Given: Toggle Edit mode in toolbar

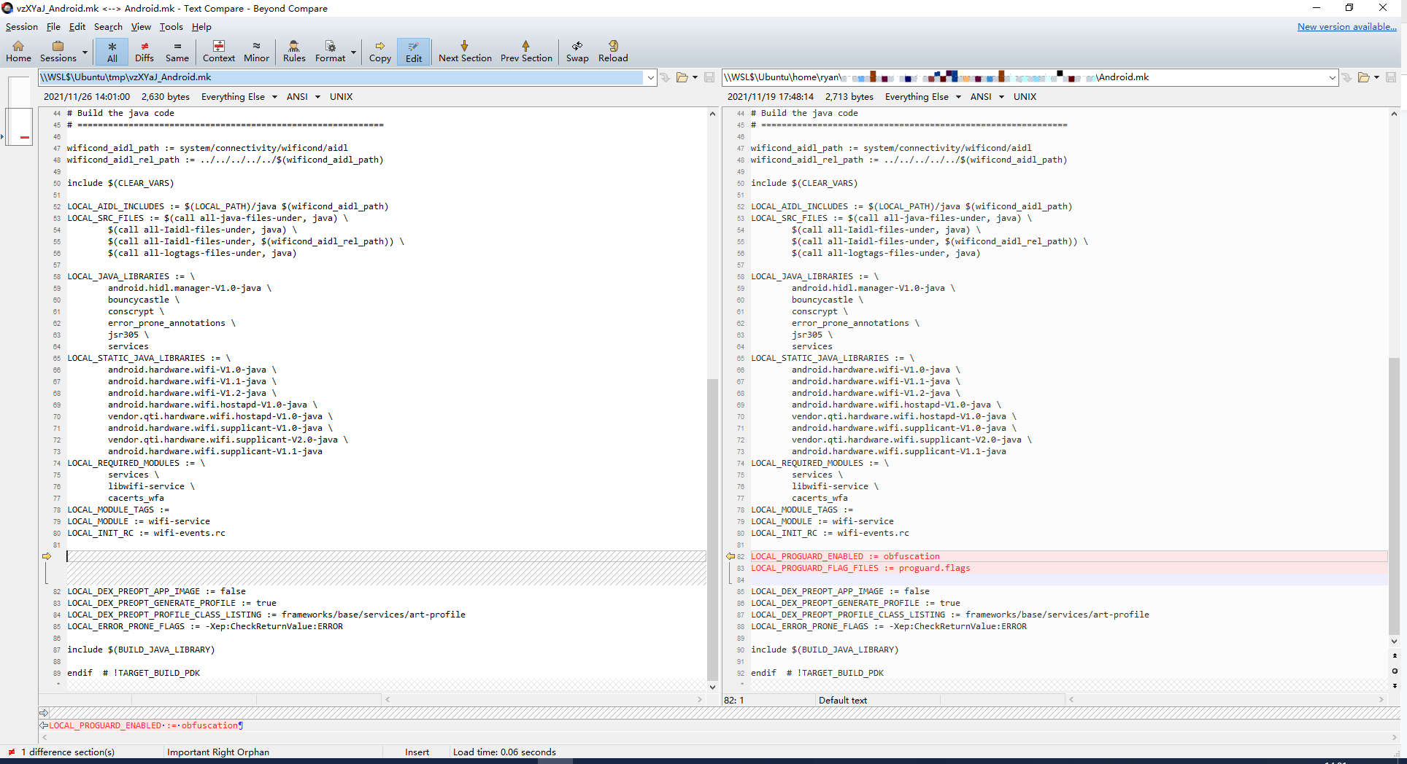Looking at the screenshot, I should click(414, 51).
